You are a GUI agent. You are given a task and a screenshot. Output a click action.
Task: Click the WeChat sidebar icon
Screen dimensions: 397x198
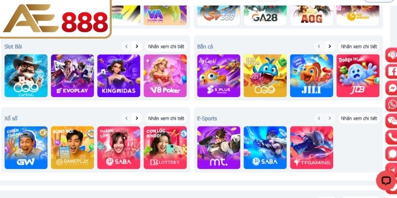tap(392, 120)
